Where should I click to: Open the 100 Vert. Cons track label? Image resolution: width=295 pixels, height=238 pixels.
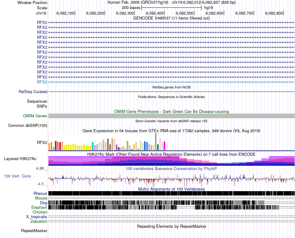point(17,176)
